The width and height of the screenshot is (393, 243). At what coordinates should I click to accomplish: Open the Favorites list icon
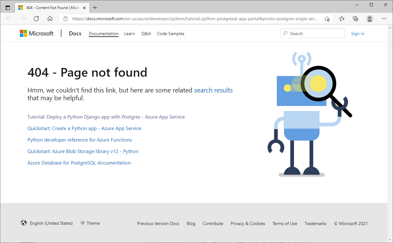[x=342, y=19]
